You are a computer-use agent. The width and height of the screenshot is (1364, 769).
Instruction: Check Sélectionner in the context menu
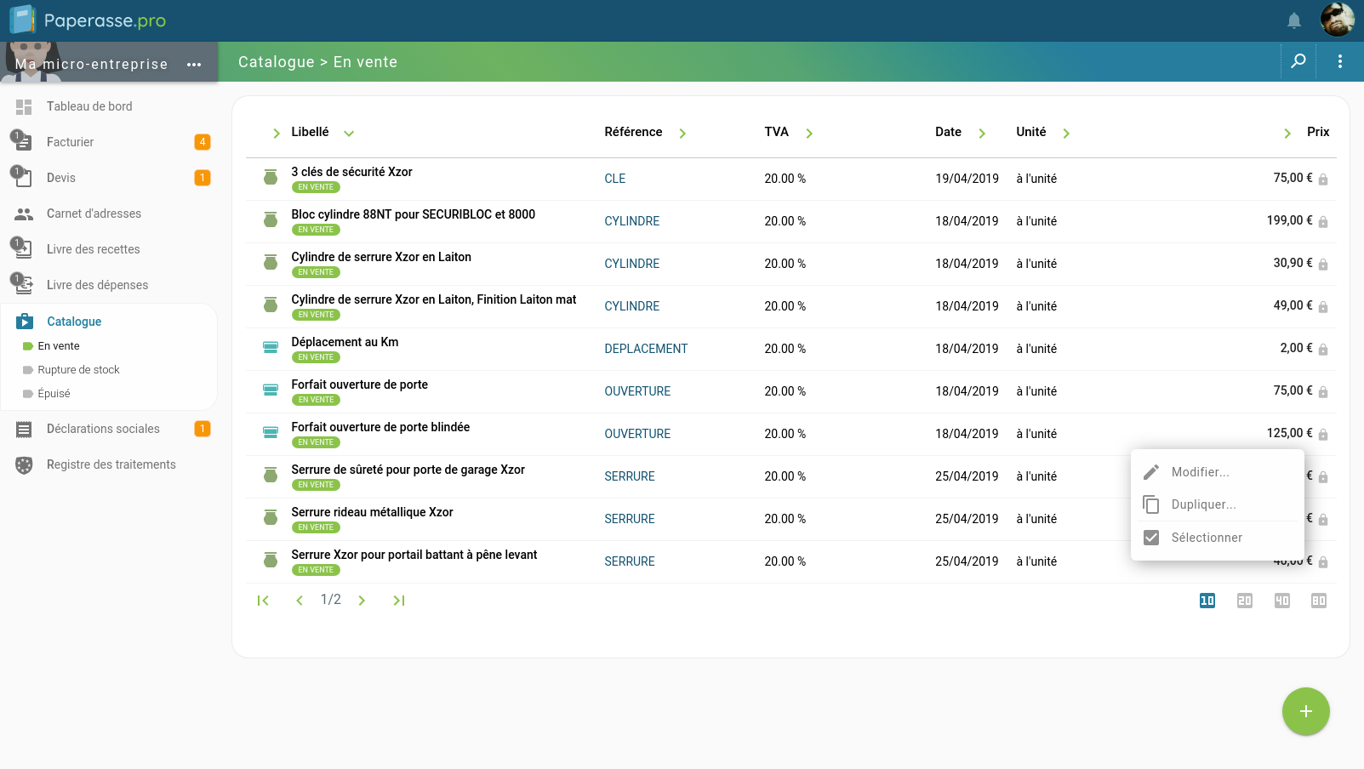point(1151,538)
